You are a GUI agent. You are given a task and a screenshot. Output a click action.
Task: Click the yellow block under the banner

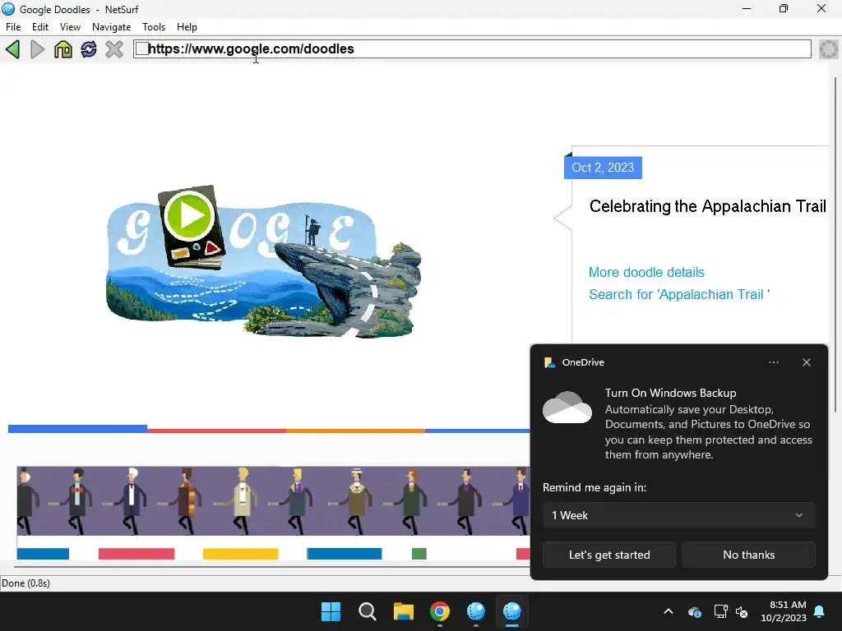(x=241, y=554)
